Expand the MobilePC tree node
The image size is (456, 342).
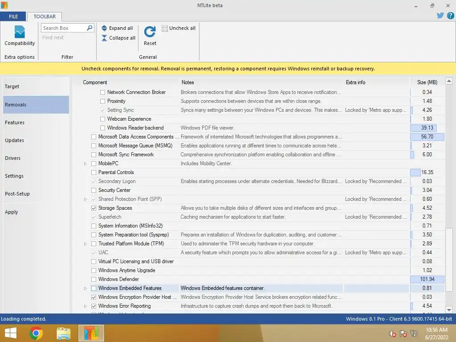pyautogui.click(x=85, y=164)
